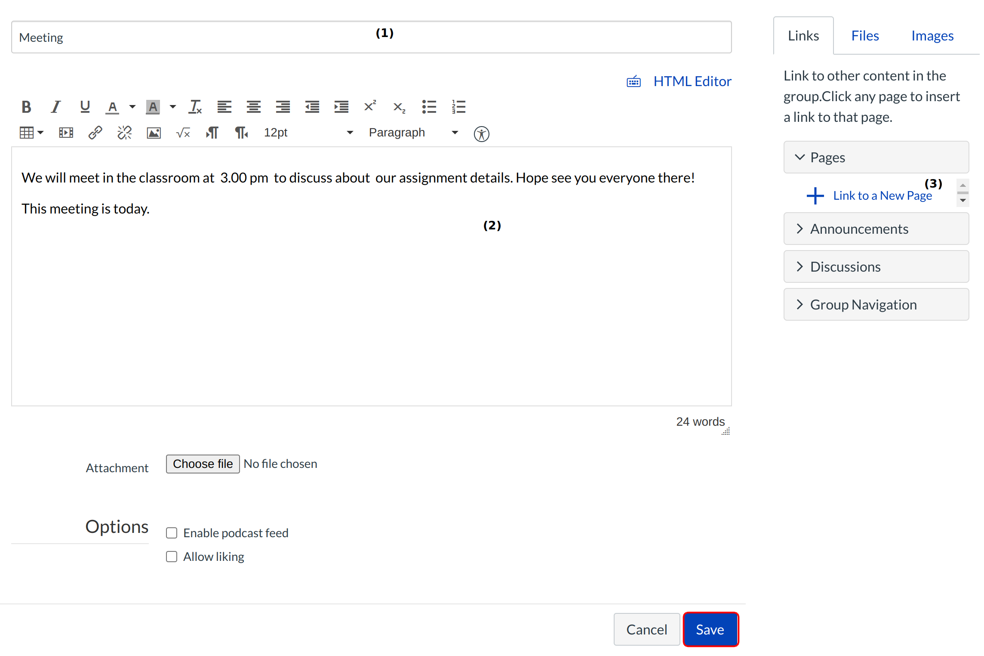The height and width of the screenshot is (656, 984).
Task: Enable podcast feed checkbox
Action: 172,533
